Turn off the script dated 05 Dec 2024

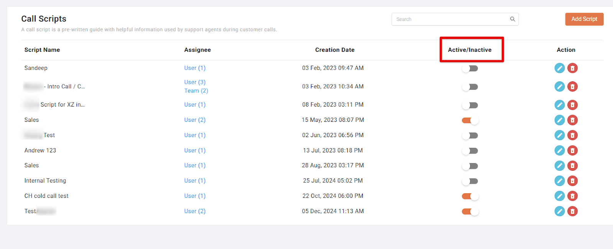tap(470, 212)
